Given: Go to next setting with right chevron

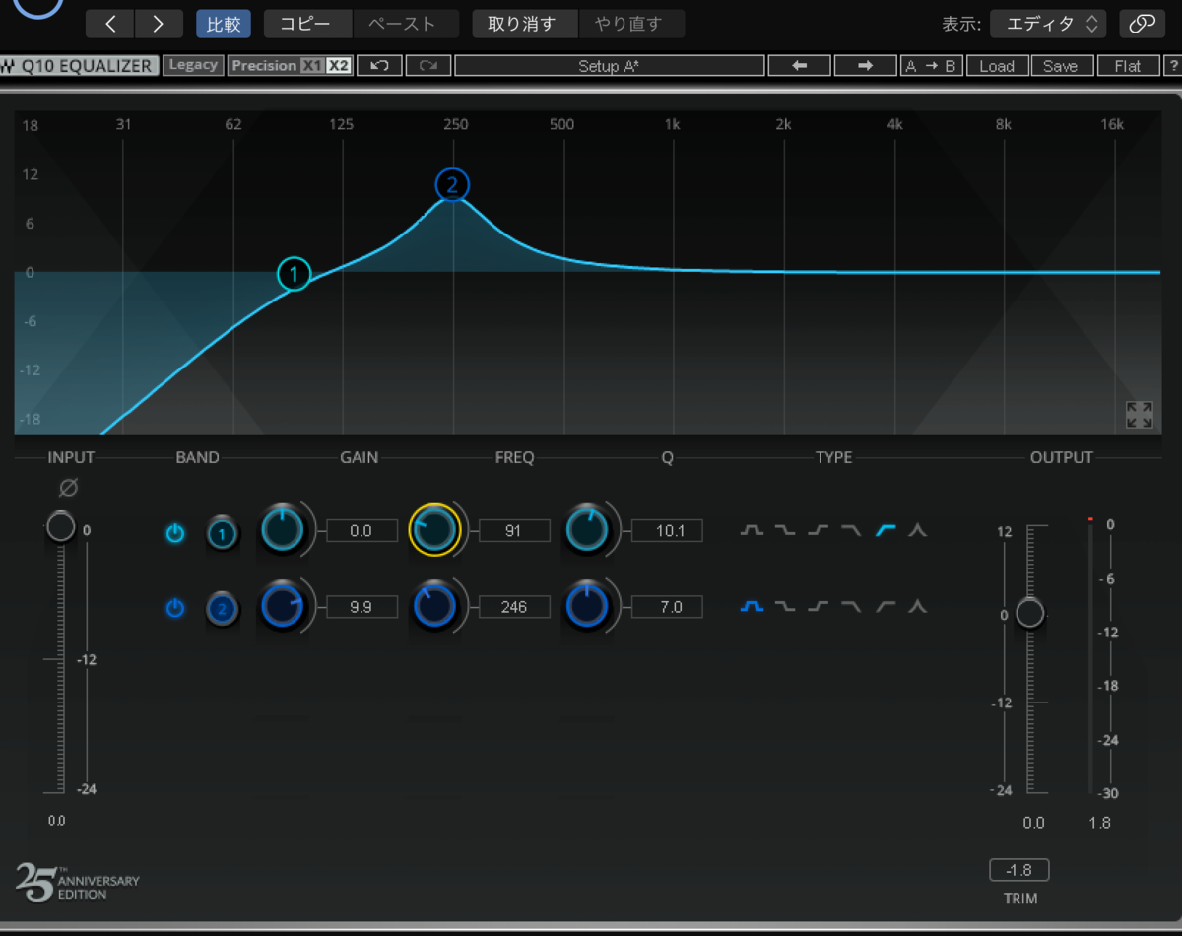Looking at the screenshot, I should pyautogui.click(x=159, y=24).
